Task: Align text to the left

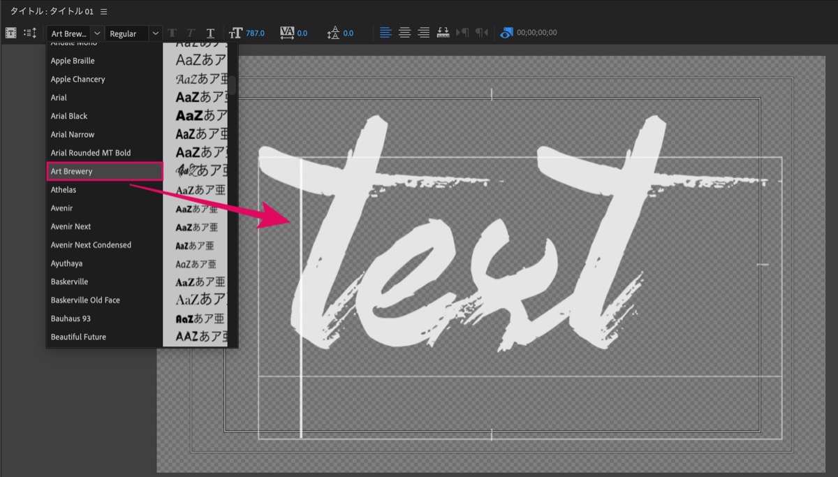Action: click(385, 33)
